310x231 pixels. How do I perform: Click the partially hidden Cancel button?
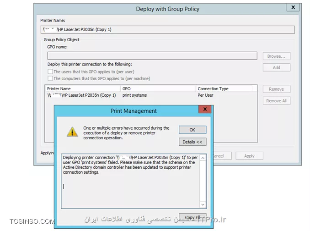tap(222, 156)
